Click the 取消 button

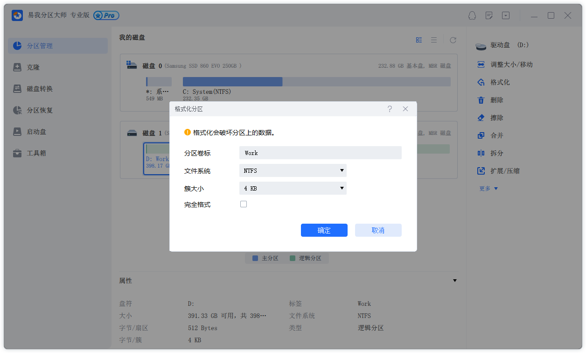point(378,230)
